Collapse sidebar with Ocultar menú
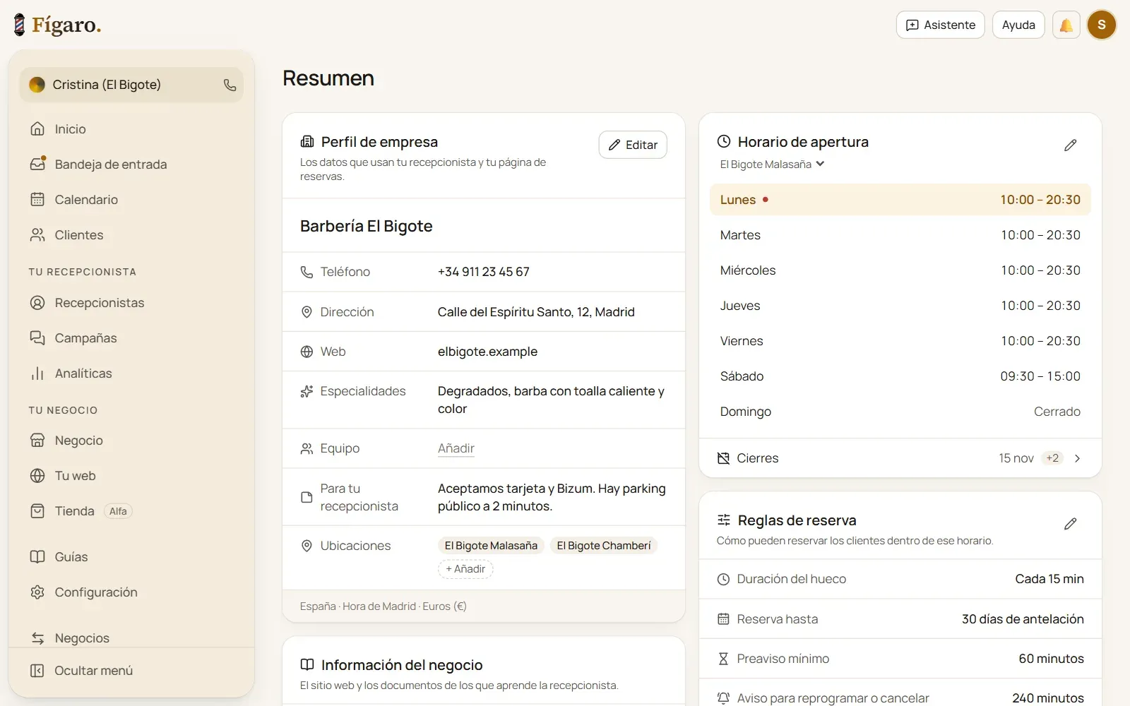Screen dimensions: 1130x706 click(131, 671)
